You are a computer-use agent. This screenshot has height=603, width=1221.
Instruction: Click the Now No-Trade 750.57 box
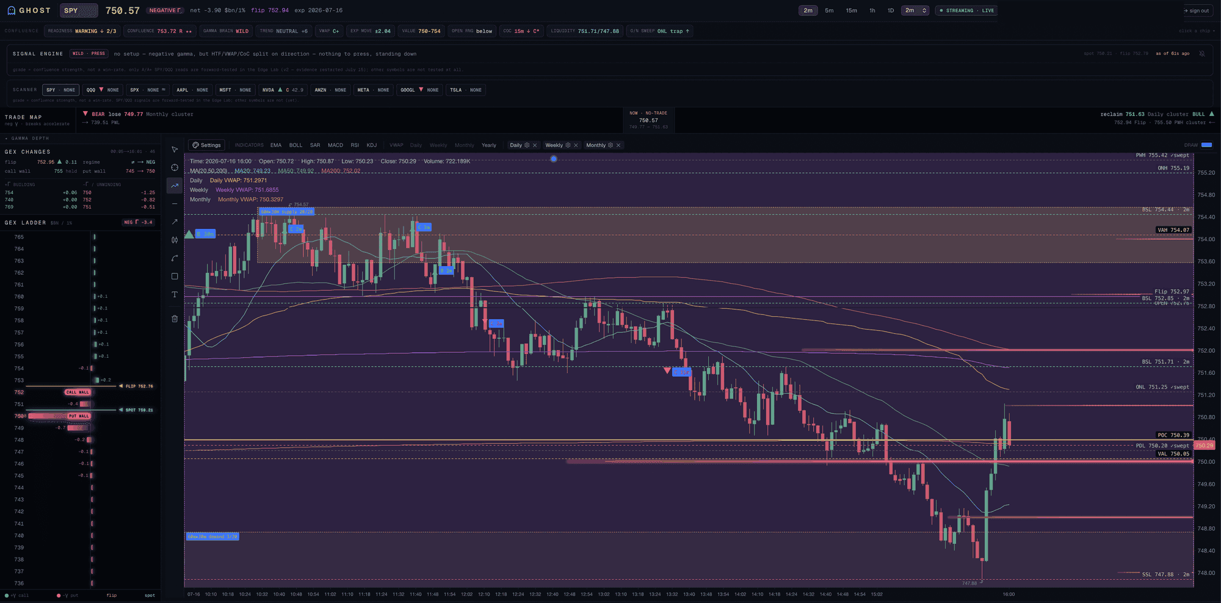point(648,120)
